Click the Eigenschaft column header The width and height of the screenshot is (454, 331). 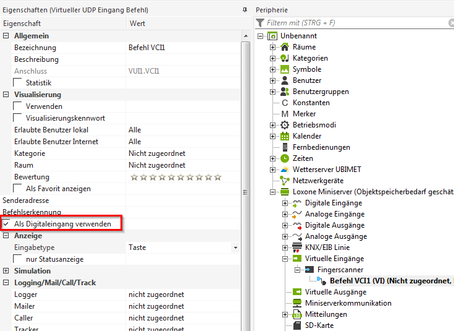coord(63,24)
